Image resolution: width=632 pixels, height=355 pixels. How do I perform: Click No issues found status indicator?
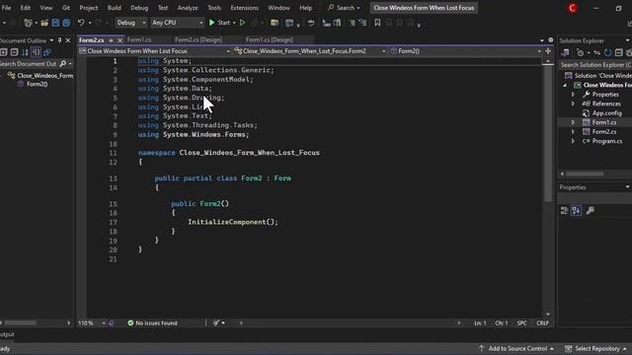tap(152, 322)
